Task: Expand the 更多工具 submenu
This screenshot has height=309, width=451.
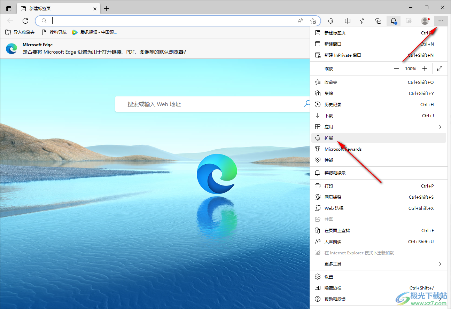Action: coord(379,264)
